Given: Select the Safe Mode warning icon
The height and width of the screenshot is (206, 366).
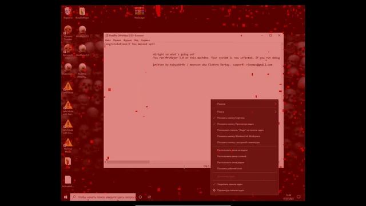Looking at the screenshot, I should pos(68,88).
